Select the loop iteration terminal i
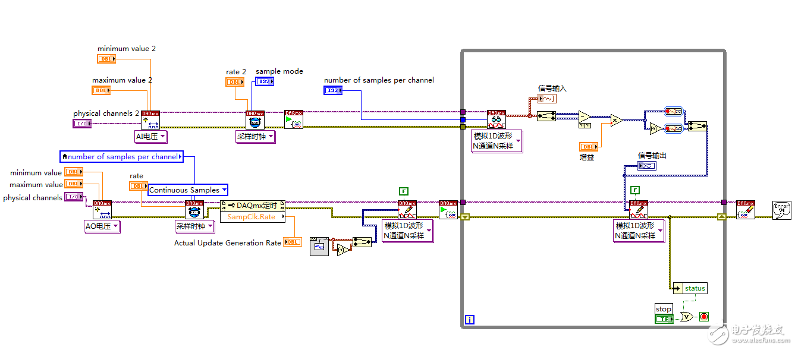The image size is (795, 350). click(470, 320)
